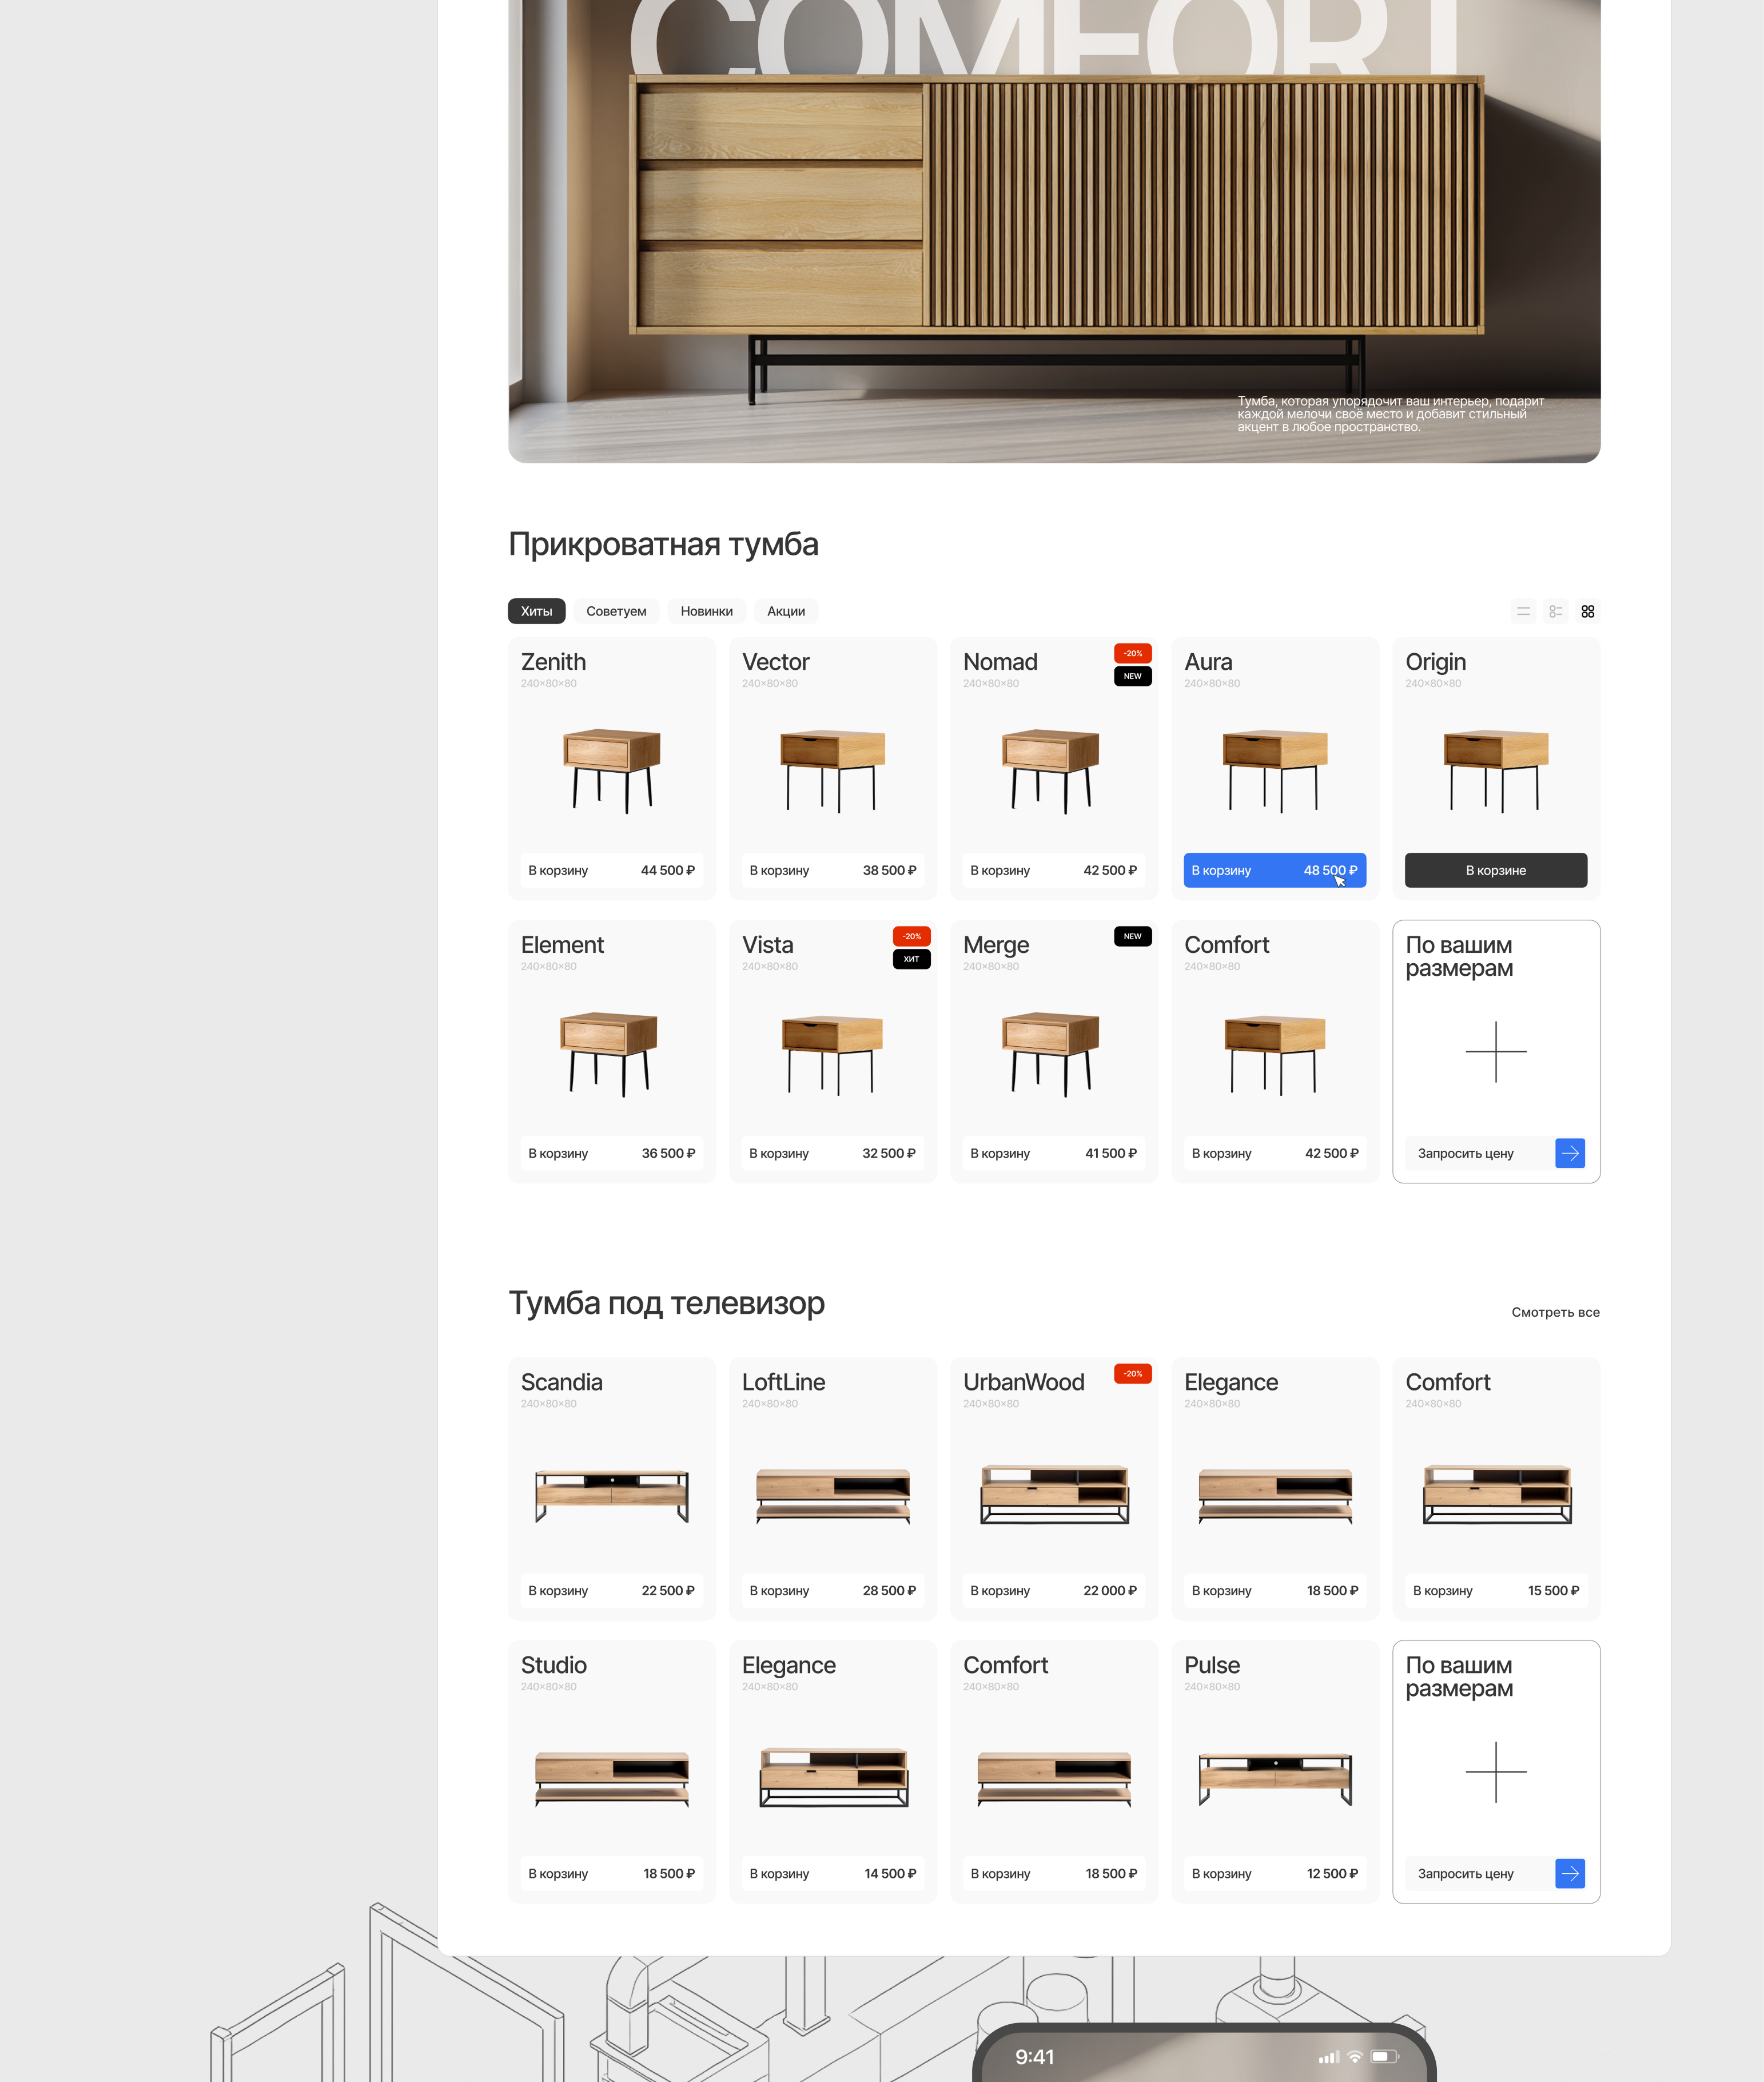
Task: Click the -20% badge on Nomad
Action: pyautogui.click(x=1132, y=653)
